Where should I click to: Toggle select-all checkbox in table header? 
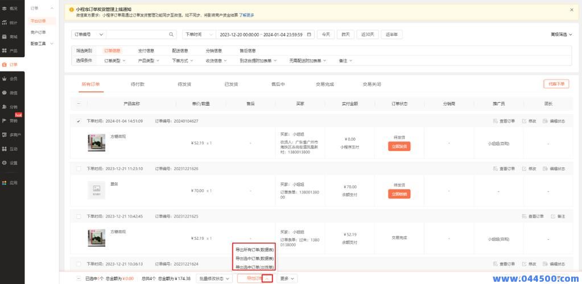(x=79, y=104)
